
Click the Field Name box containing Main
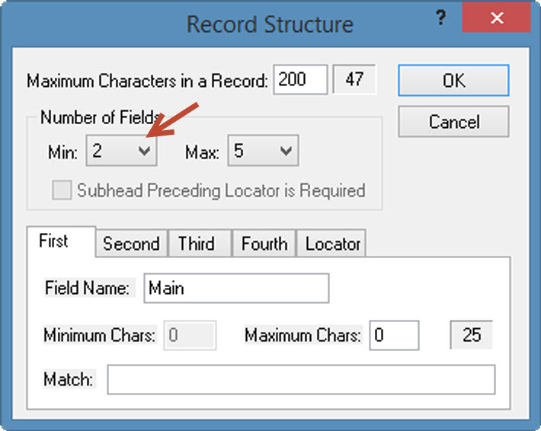click(x=236, y=289)
